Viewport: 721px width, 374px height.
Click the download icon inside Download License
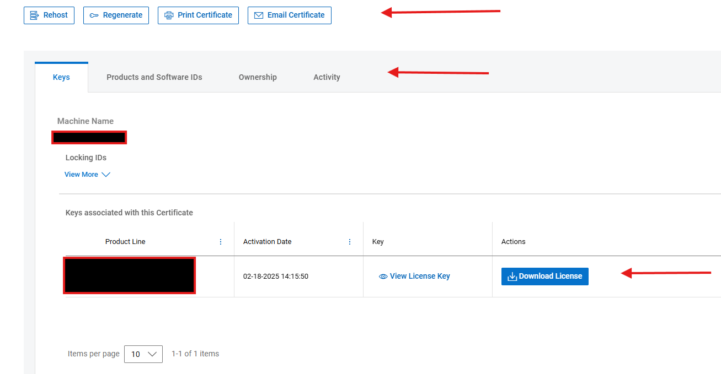(x=512, y=276)
